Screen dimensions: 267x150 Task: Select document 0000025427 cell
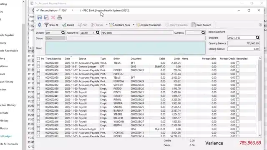coord(137,122)
